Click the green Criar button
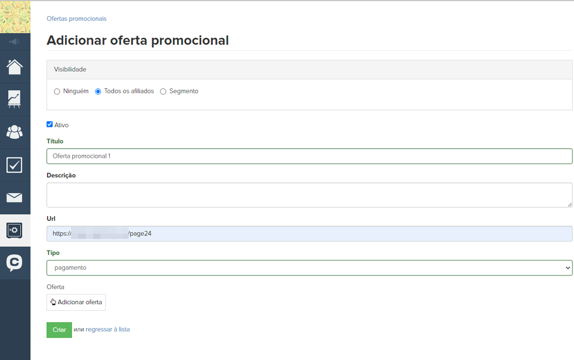 coord(59,330)
